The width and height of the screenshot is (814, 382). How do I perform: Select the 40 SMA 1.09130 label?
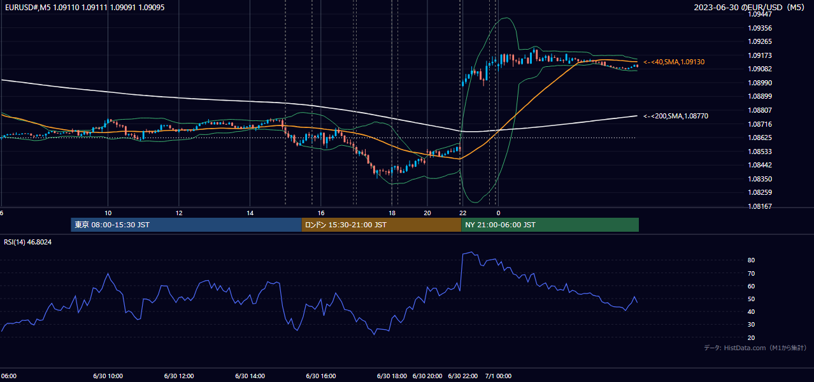click(x=674, y=62)
